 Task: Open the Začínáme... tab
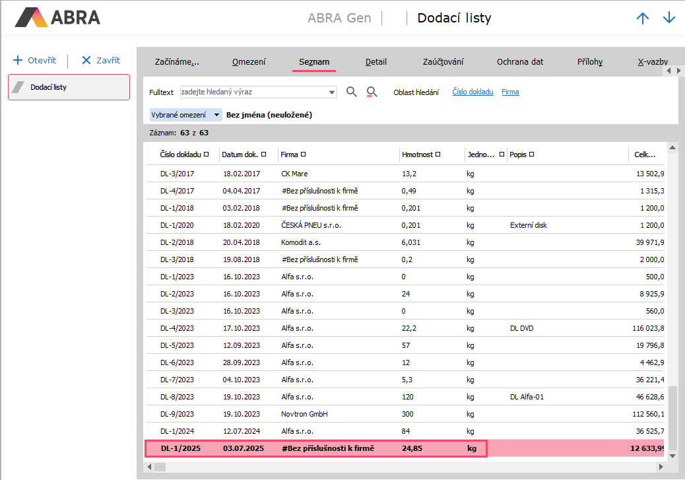tap(177, 62)
